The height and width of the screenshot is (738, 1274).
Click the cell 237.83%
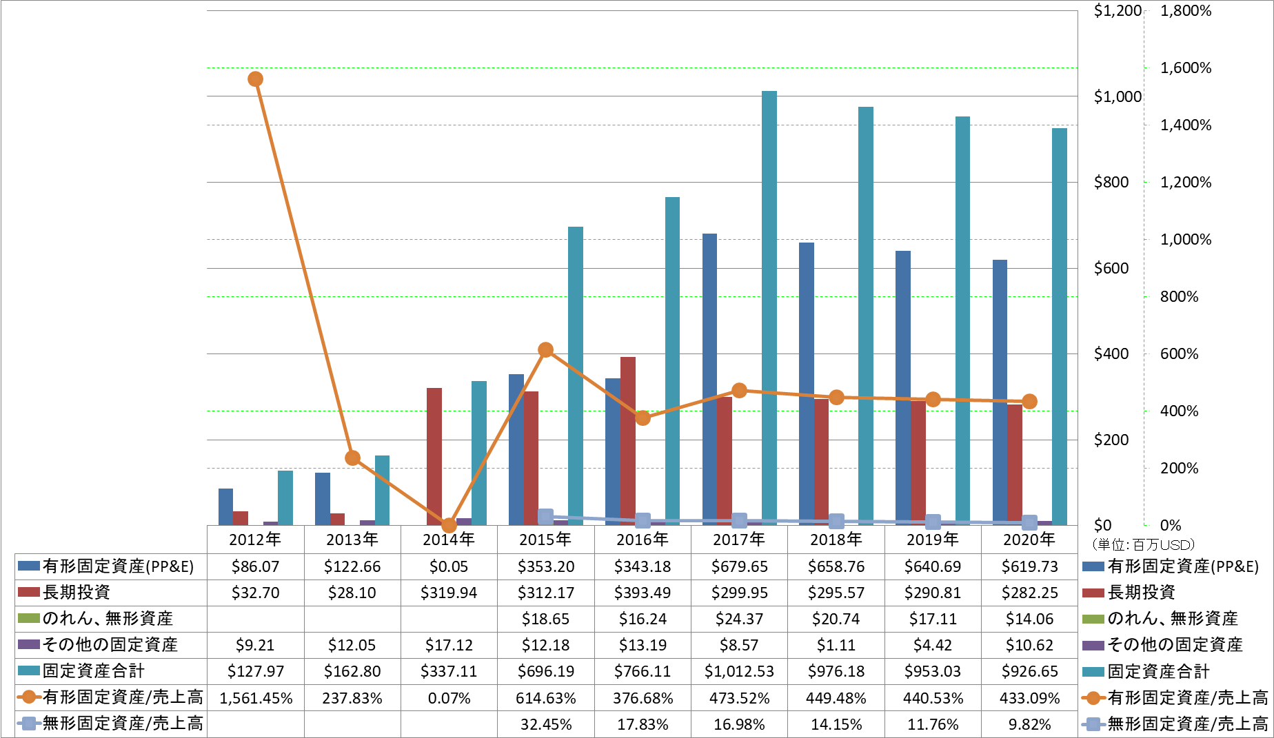tap(352, 698)
